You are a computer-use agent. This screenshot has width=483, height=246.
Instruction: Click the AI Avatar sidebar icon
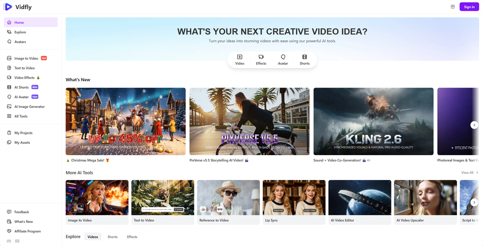tap(9, 97)
